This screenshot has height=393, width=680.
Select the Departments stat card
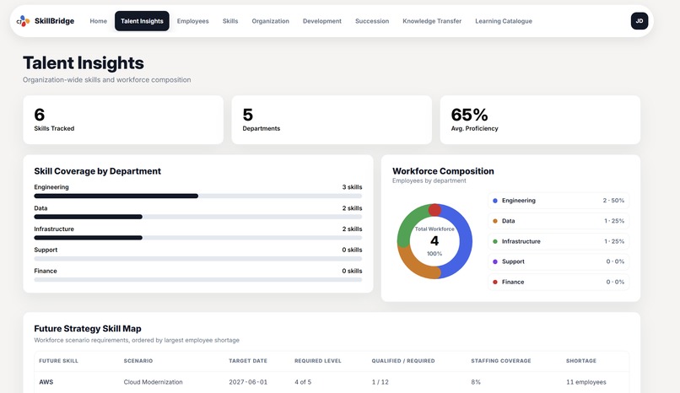[332, 120]
